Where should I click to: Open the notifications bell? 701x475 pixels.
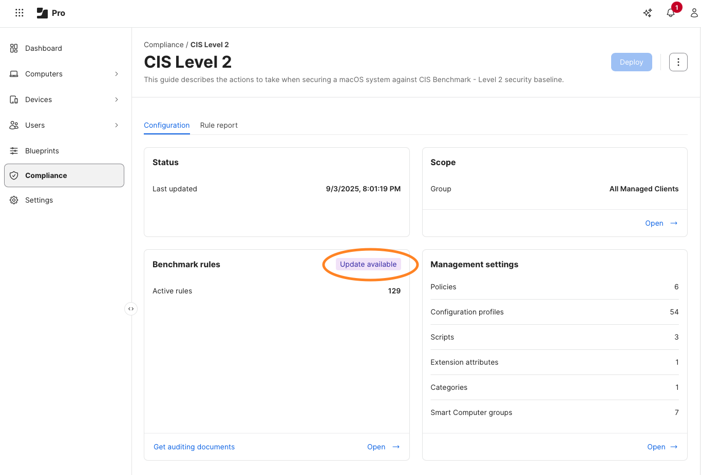pos(671,13)
